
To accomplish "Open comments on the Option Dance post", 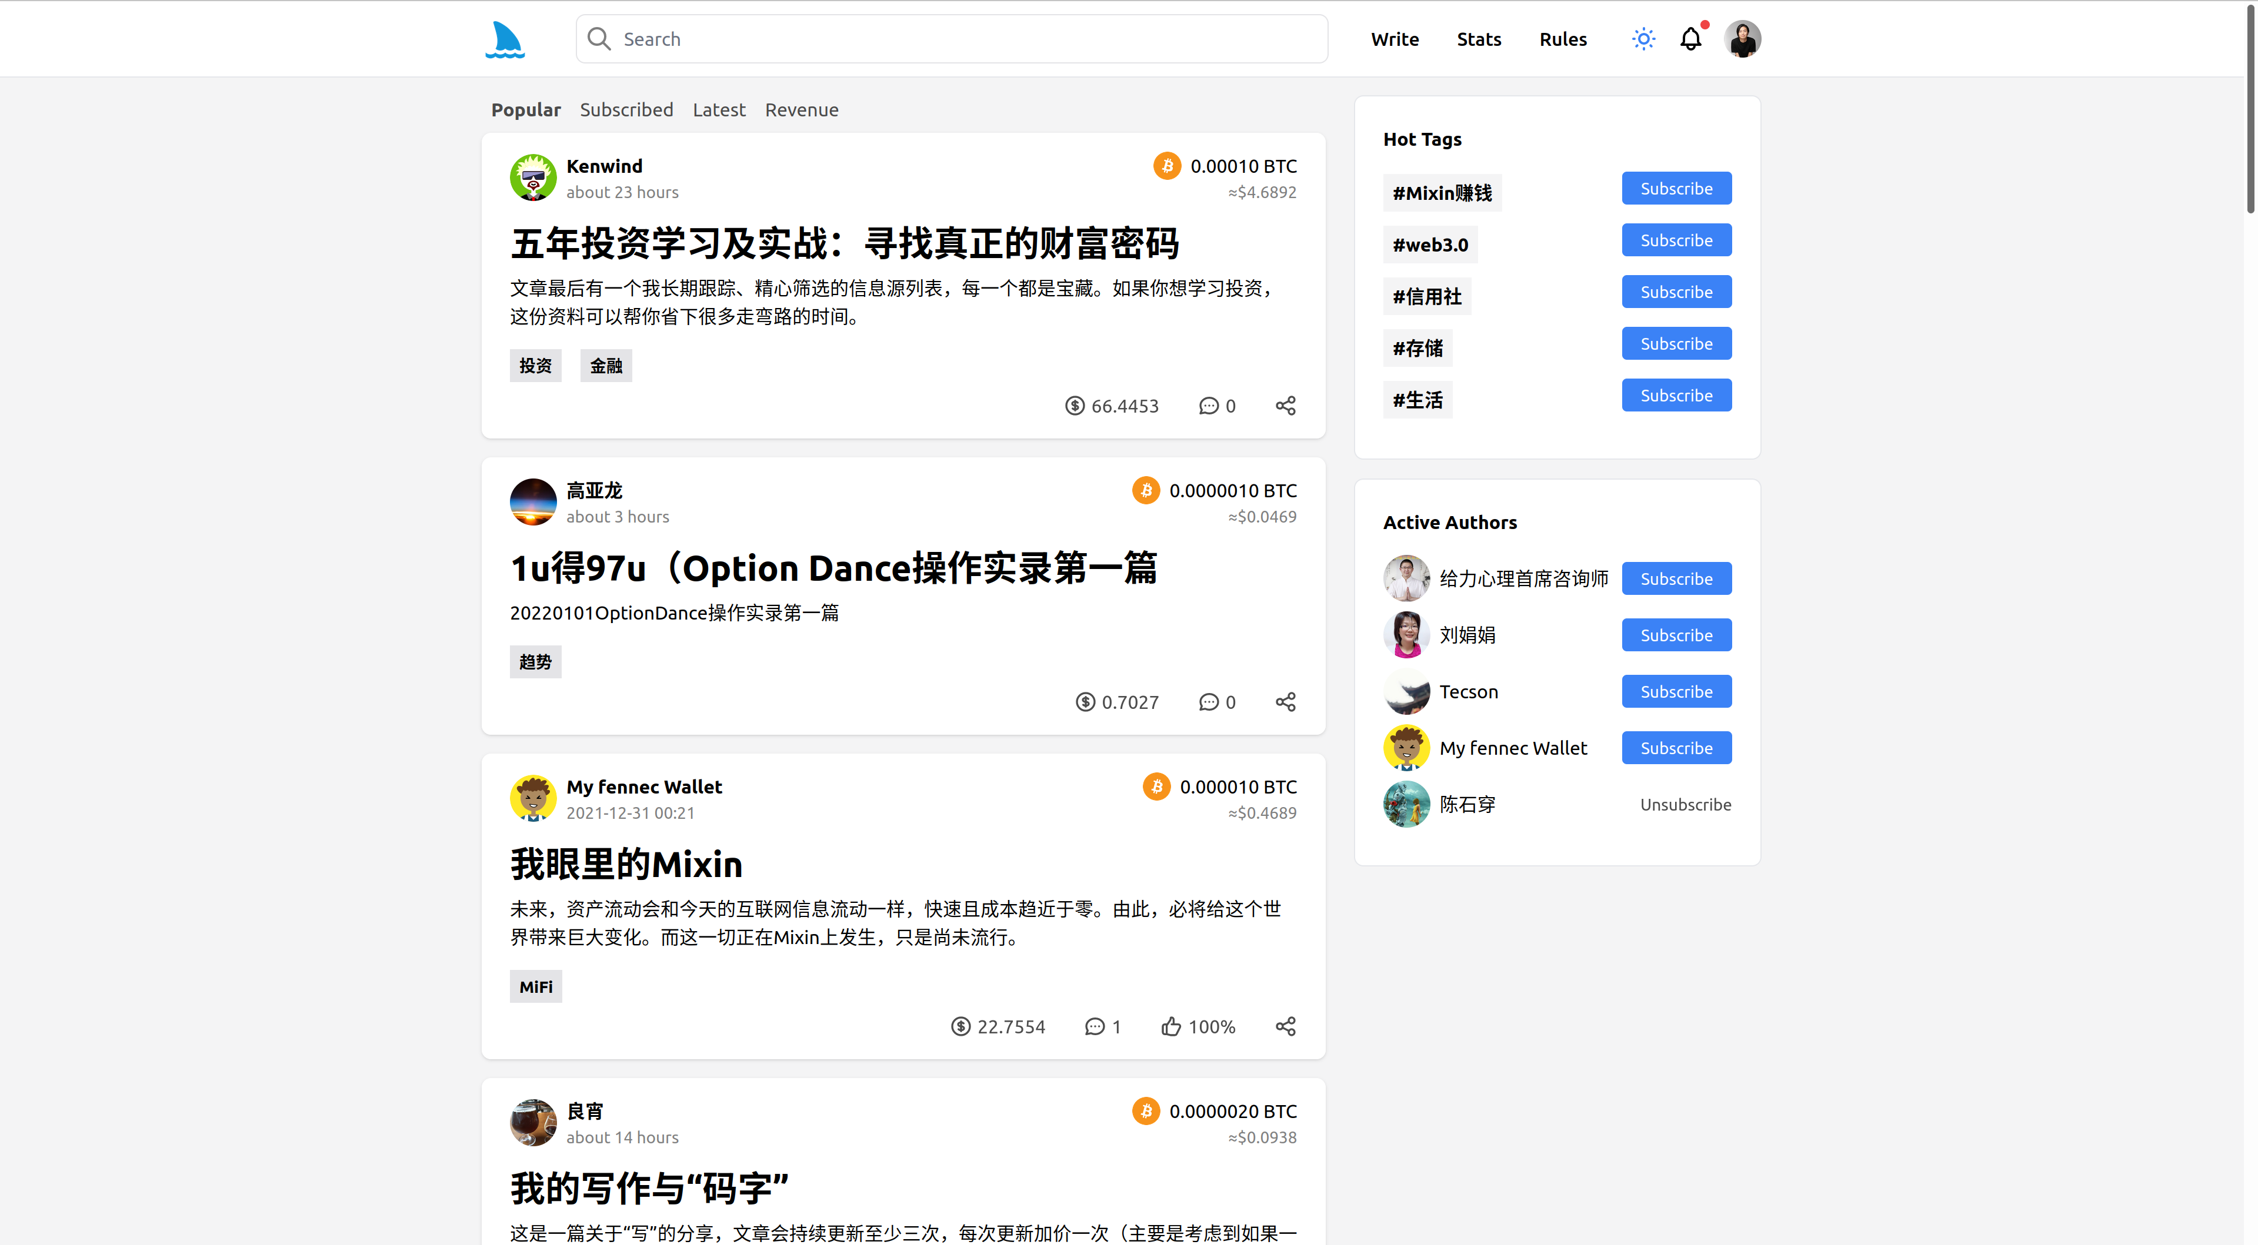I will [x=1209, y=702].
